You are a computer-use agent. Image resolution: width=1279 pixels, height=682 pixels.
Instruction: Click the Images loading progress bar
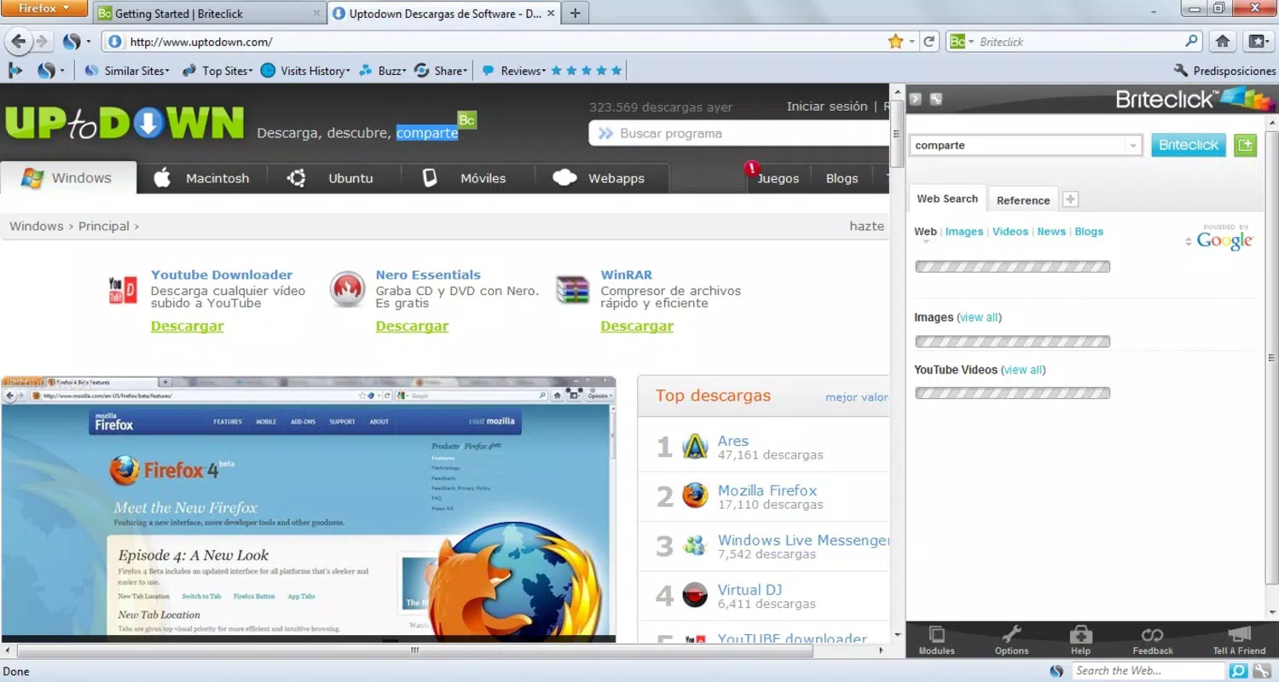pos(1012,342)
